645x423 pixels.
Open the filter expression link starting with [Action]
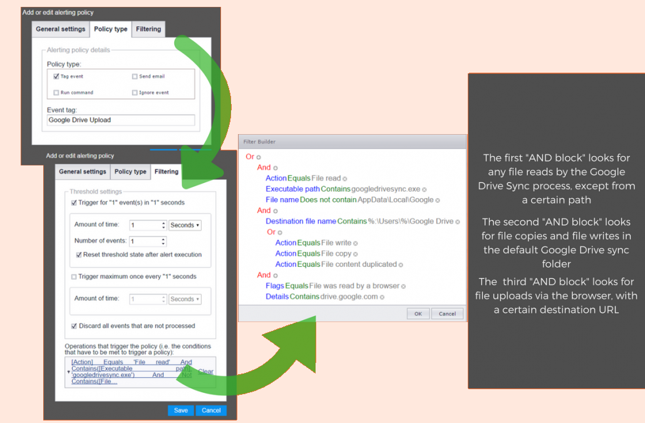point(132,372)
